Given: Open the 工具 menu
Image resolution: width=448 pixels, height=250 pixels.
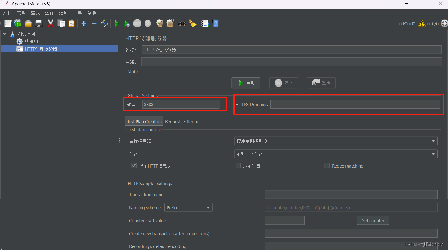Looking at the screenshot, I should pyautogui.click(x=77, y=13).
